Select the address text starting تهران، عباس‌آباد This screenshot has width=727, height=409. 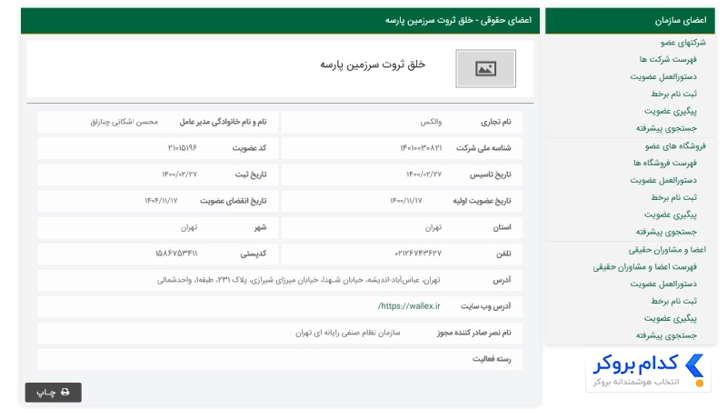(299, 280)
